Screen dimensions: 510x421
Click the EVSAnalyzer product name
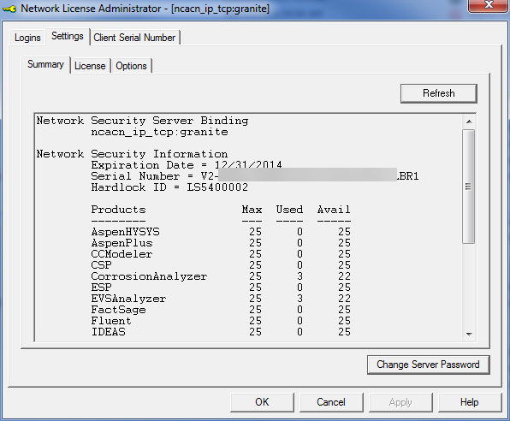coord(128,299)
